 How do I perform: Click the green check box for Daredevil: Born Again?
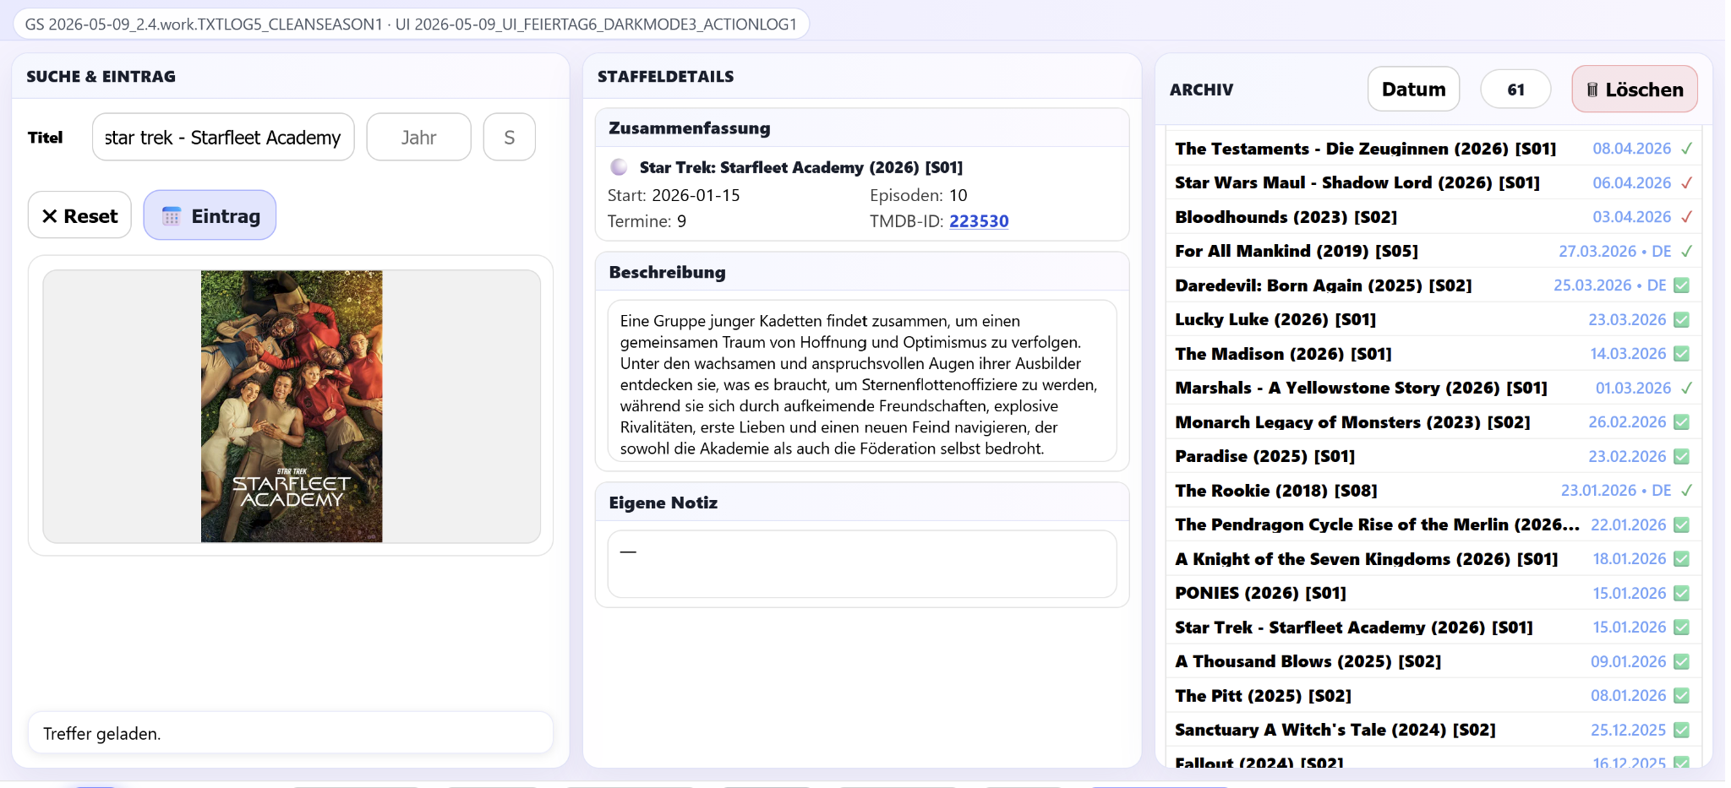[x=1682, y=285]
